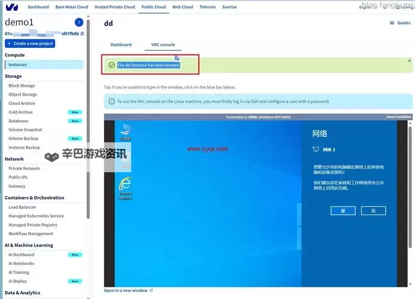Screen dimensions: 415x299
Task: Open VNC console in a new window
Action: (x=126, y=290)
